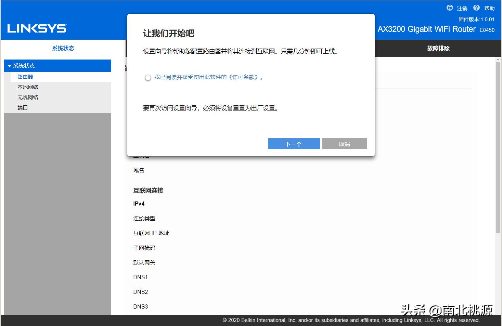Open help via the question mark icon
This screenshot has height=326, width=502.
tap(476, 8)
